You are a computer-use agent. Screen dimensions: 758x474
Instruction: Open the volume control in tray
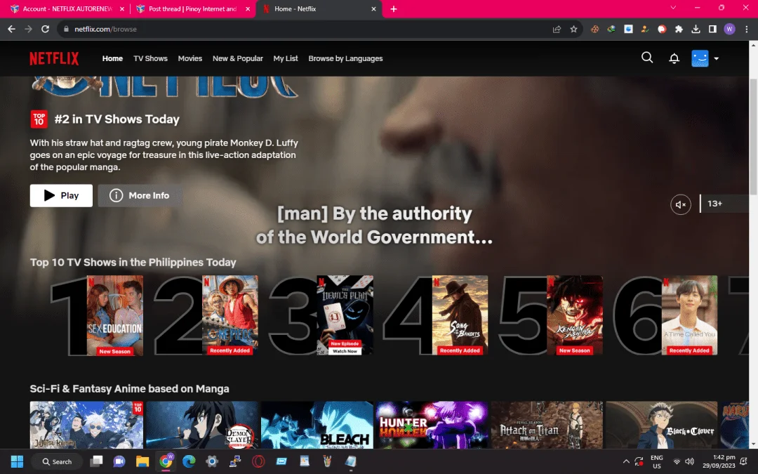(x=689, y=461)
